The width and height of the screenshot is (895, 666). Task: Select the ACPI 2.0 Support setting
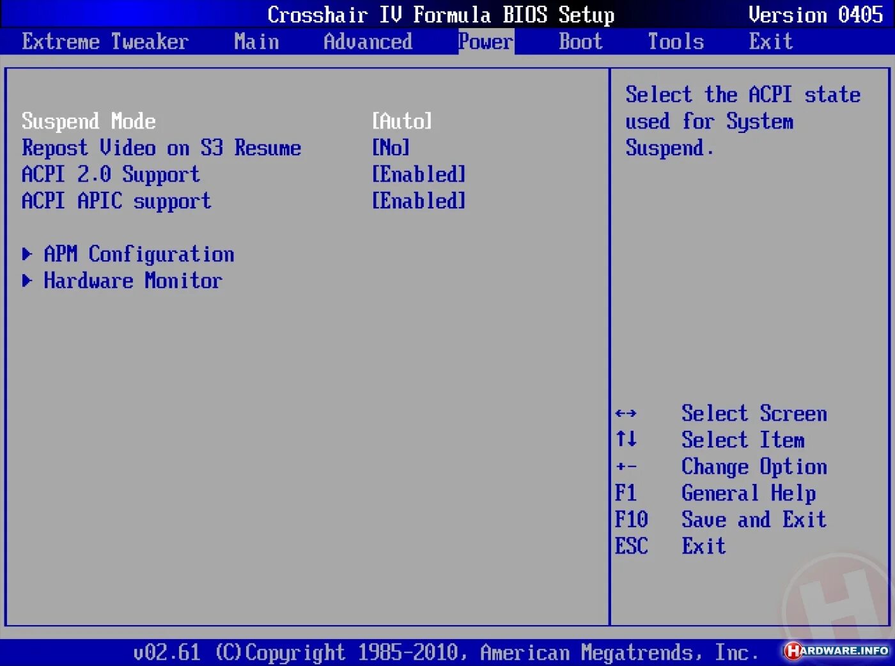(111, 174)
